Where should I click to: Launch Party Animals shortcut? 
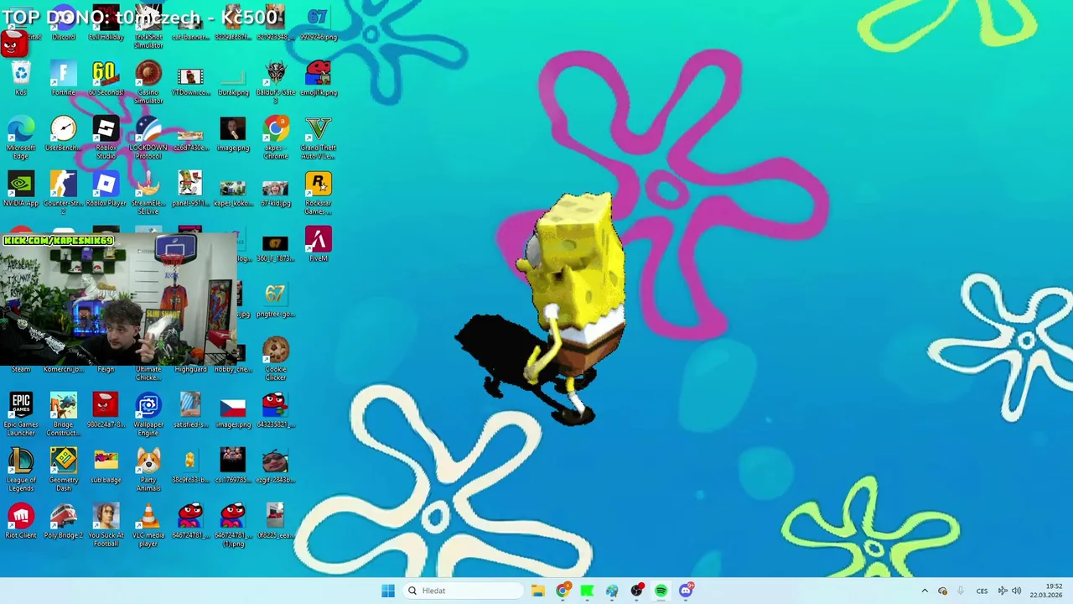(x=148, y=469)
